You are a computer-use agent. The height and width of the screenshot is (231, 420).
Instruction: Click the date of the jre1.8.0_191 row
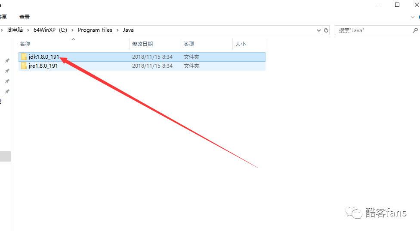pos(152,66)
